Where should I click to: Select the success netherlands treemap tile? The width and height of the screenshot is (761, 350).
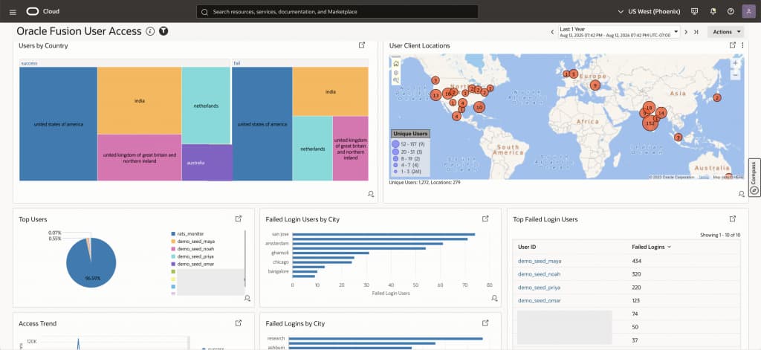[207, 106]
